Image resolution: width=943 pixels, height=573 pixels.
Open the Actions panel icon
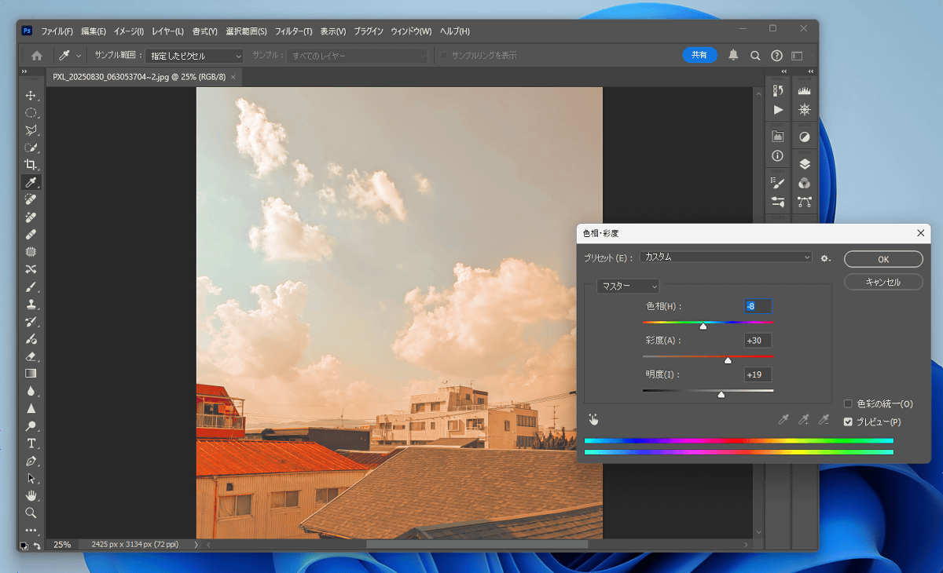(778, 110)
